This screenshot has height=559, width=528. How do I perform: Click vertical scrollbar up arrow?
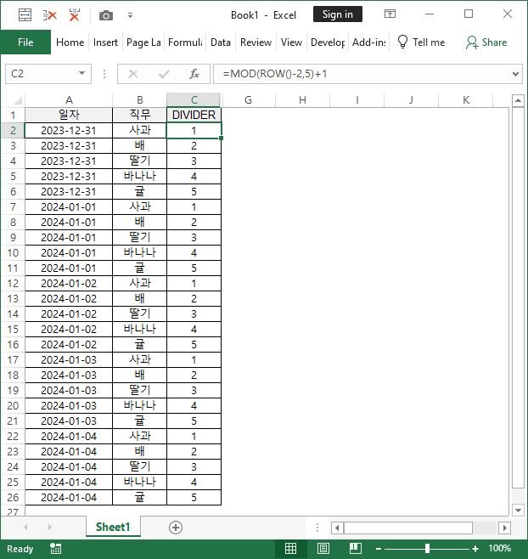pos(518,100)
